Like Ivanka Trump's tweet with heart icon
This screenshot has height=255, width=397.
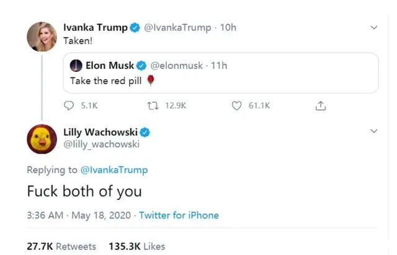tap(236, 106)
